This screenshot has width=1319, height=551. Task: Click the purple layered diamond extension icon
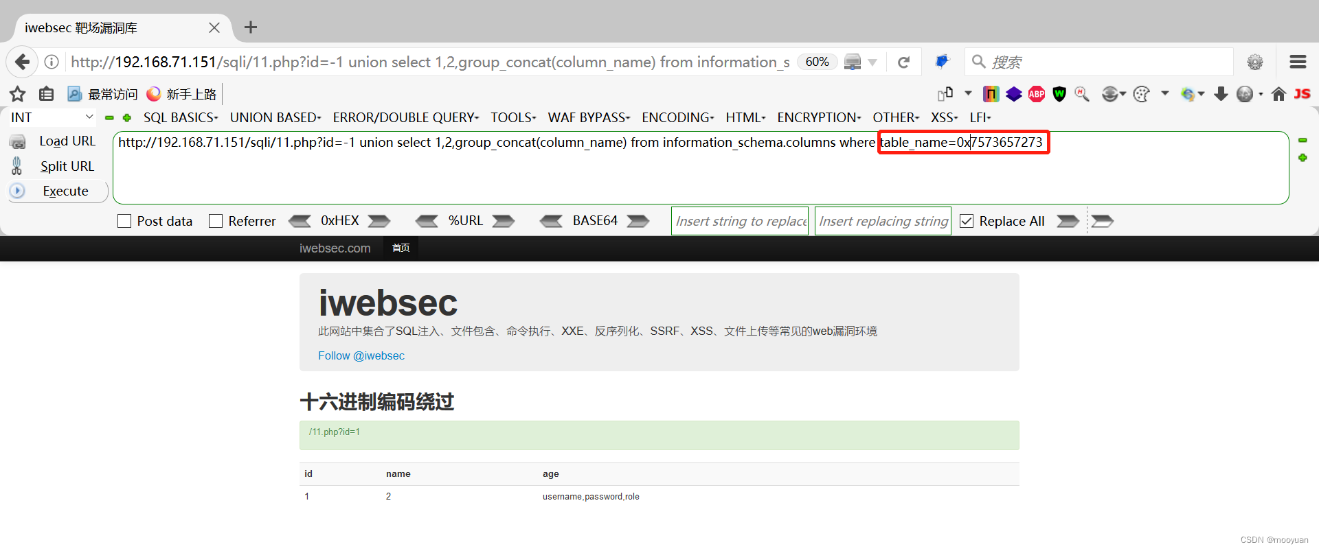point(1014,94)
